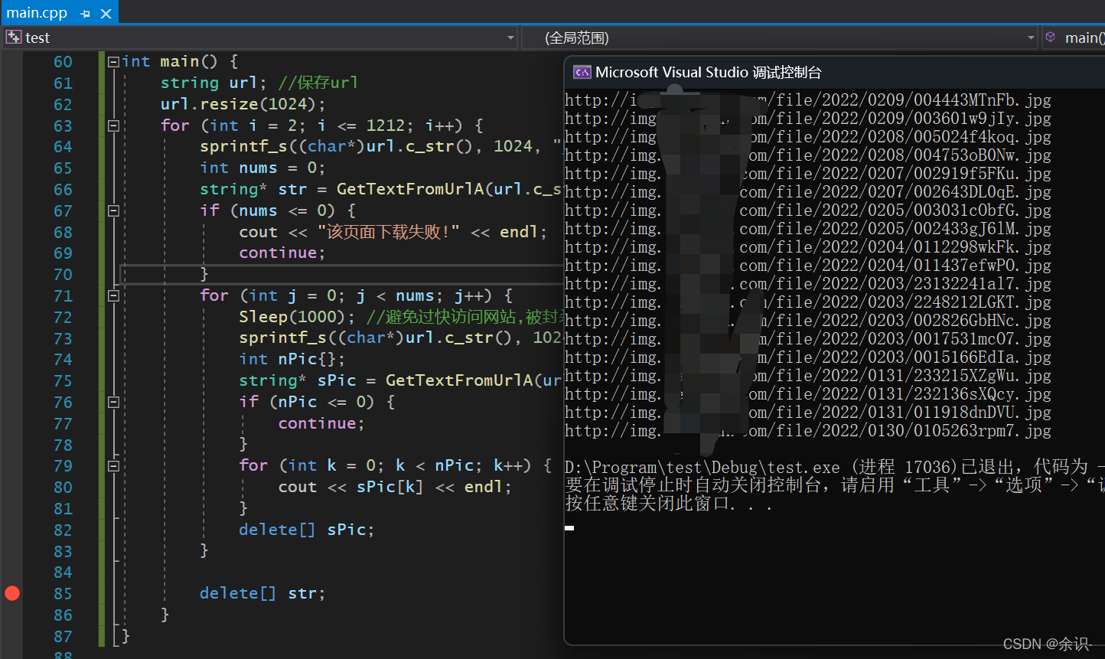The width and height of the screenshot is (1105, 659).
Task: Click console URL ending 004443MTnFb.jpg
Action: [808, 100]
